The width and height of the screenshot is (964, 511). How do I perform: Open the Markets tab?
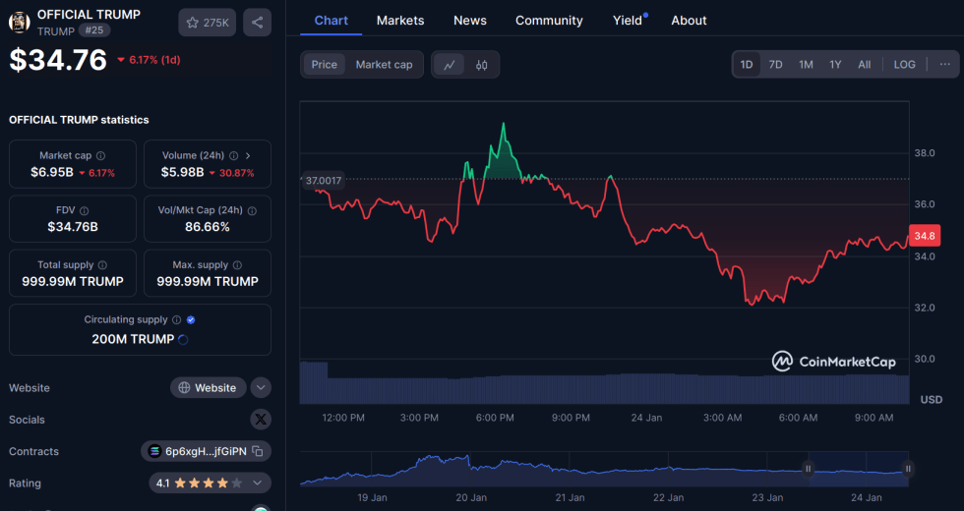[x=400, y=21]
